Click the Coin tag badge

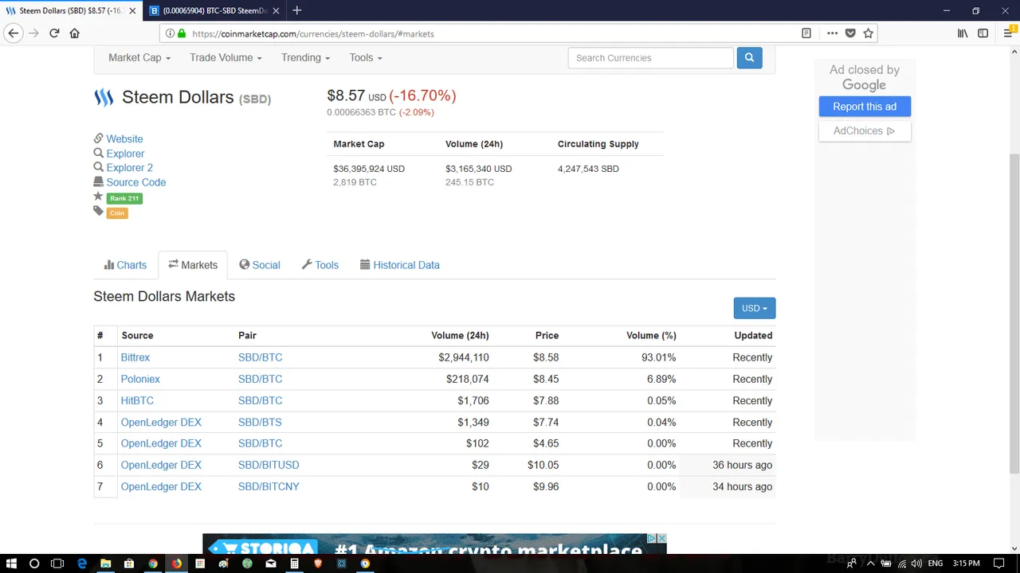click(x=117, y=212)
